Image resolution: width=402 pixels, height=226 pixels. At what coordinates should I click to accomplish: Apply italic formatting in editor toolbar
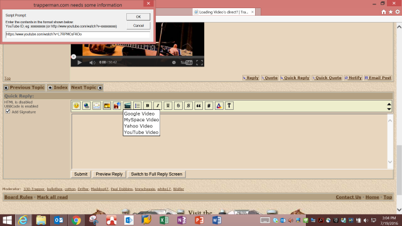click(158, 105)
